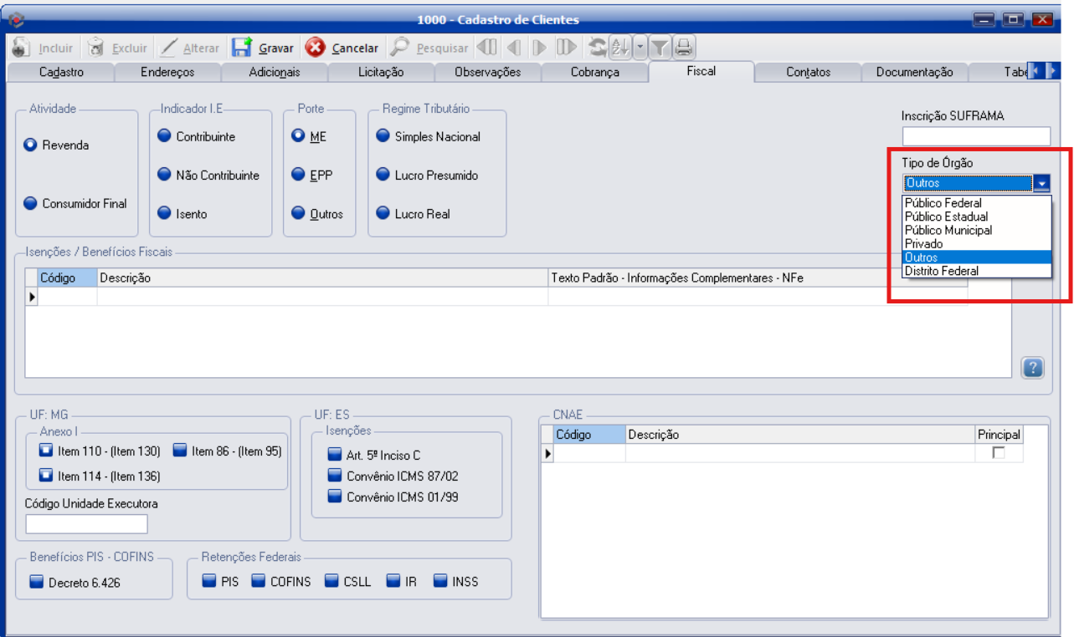This screenshot has width=1074, height=637.
Task: Open the Cobrança tab
Action: pyautogui.click(x=594, y=72)
